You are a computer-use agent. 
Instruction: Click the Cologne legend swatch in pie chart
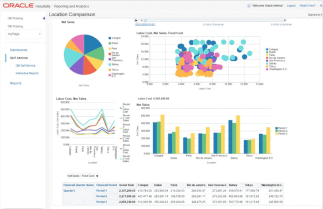[110, 38]
